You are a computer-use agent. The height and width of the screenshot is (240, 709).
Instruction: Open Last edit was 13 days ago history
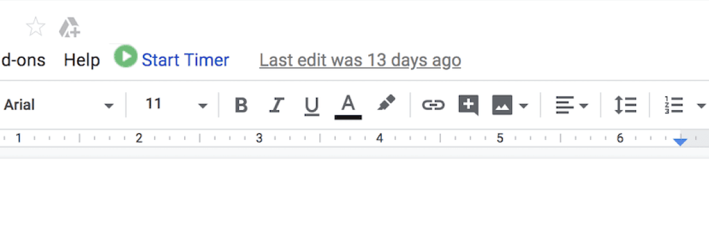point(360,60)
